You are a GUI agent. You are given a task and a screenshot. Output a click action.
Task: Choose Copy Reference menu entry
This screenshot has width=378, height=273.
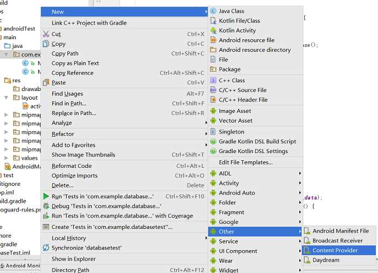124,73
